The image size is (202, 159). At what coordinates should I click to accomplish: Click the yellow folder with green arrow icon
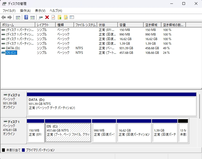tap(60, 17)
